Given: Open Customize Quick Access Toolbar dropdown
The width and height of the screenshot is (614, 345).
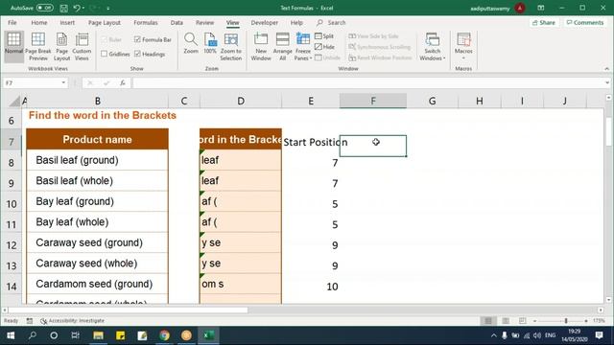Looking at the screenshot, I should [x=108, y=8].
